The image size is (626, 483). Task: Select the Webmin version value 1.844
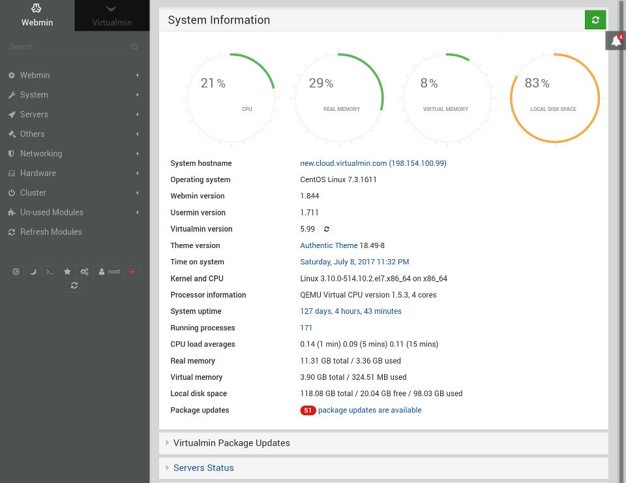(x=309, y=196)
